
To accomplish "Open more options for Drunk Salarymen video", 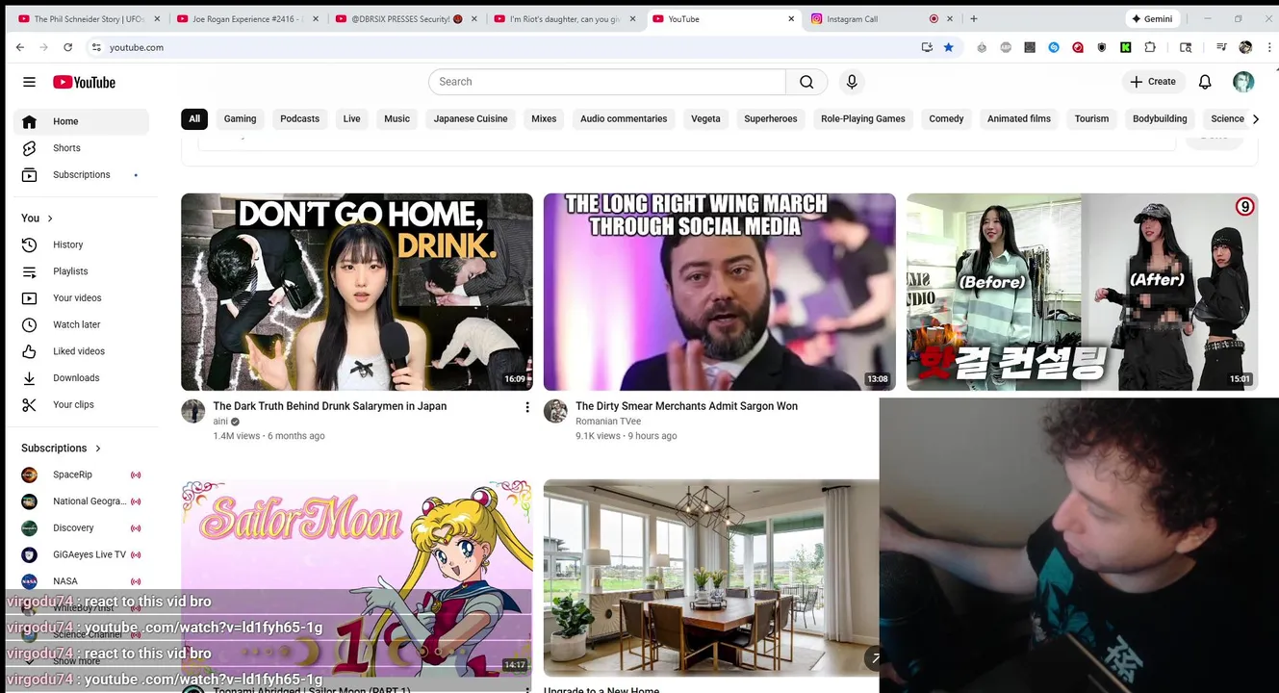I will tap(526, 408).
